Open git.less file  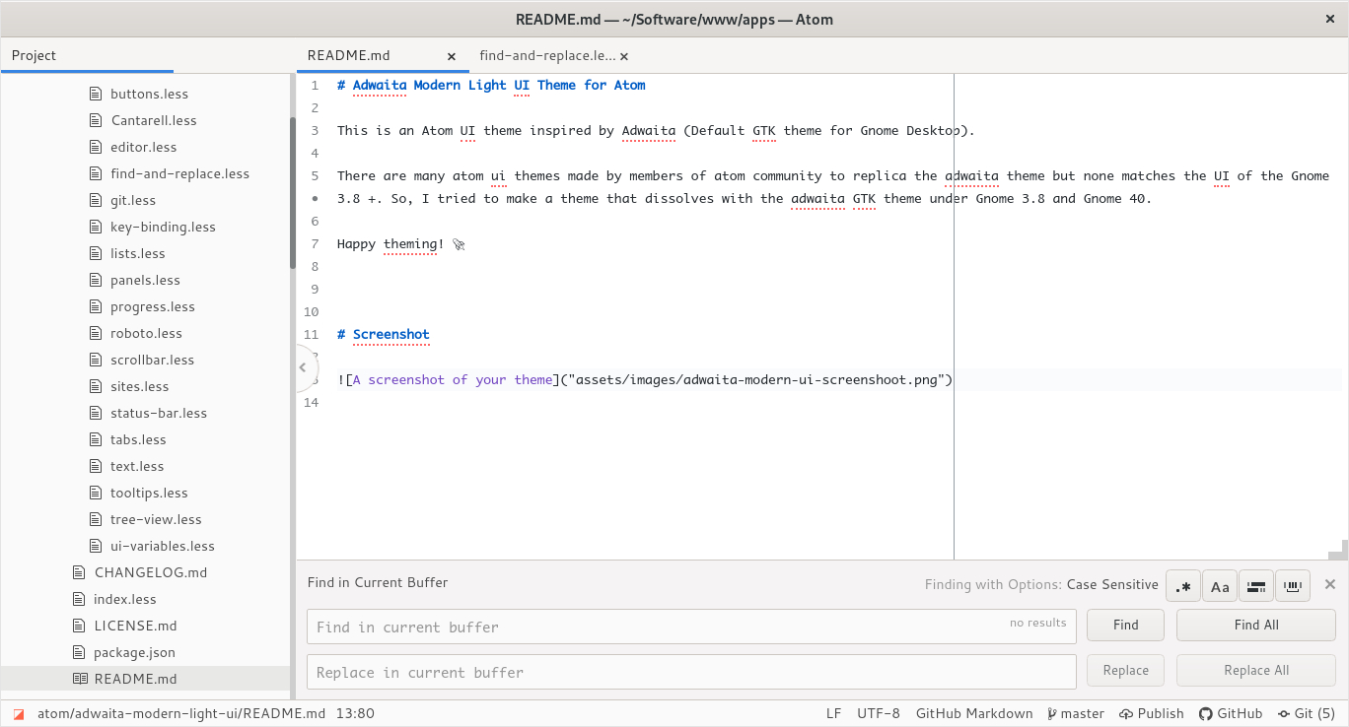133,200
